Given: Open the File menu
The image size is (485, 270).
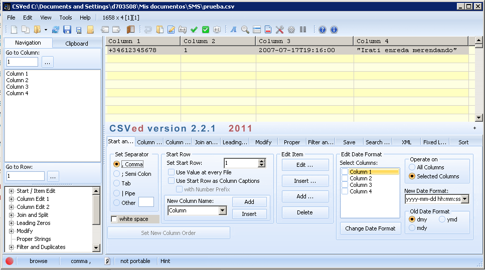Looking at the screenshot, I should pos(11,18).
